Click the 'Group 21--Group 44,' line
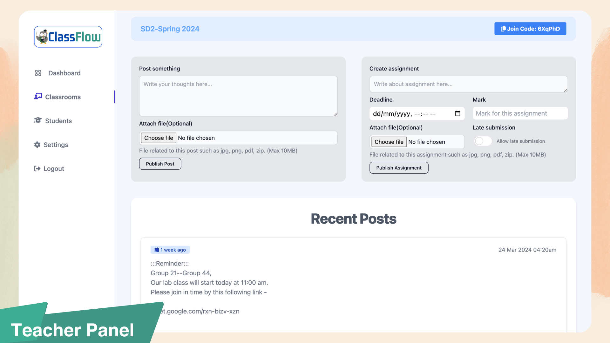This screenshot has width=610, height=343. (181, 273)
